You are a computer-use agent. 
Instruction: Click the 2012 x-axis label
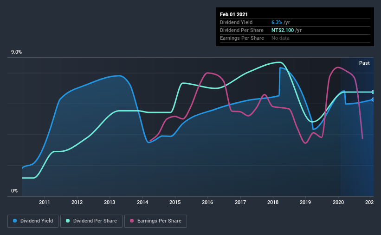point(77,202)
